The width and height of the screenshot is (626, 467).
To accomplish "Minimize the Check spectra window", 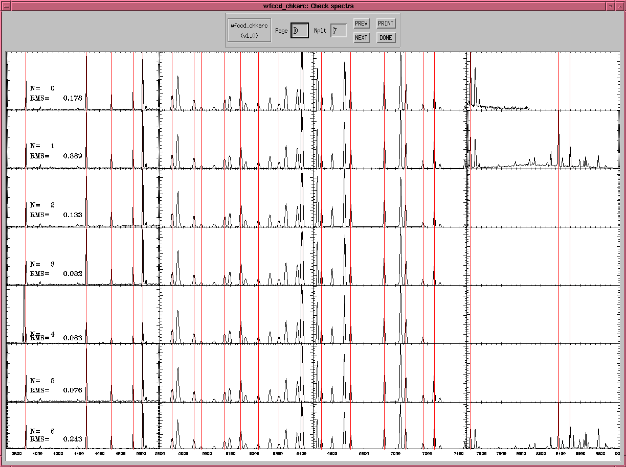I will tap(610, 5).
